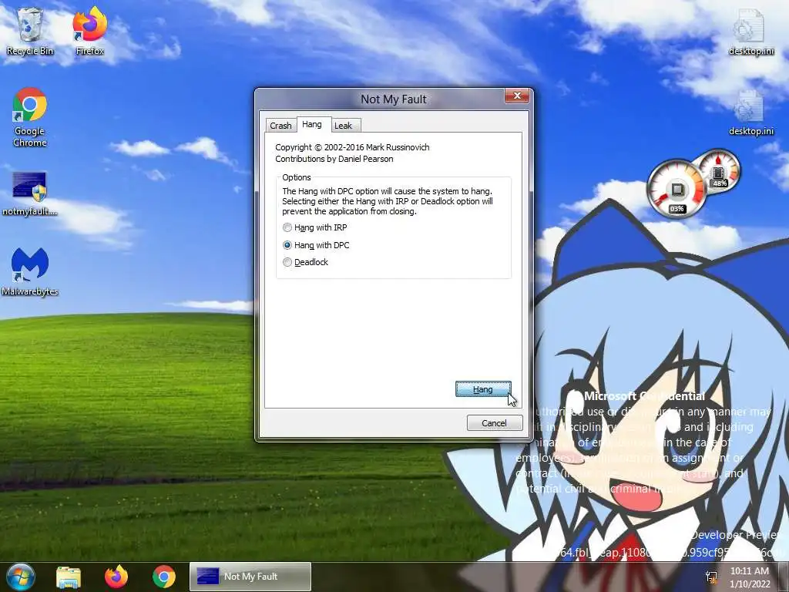Close the Not My Fault dialog
The height and width of the screenshot is (592, 789).
point(517,96)
